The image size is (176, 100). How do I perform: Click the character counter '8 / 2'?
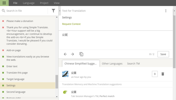pos(152,54)
